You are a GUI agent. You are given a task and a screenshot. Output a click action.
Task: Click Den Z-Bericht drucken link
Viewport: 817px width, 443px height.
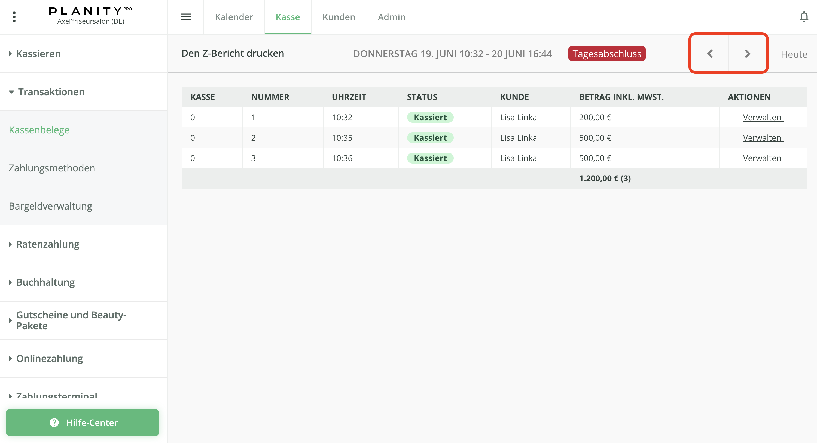233,53
